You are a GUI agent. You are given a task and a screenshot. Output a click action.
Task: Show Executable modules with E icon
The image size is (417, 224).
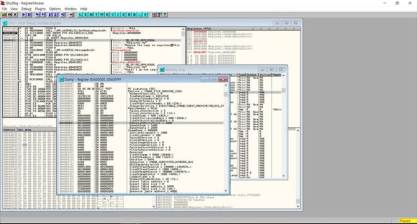(86, 14)
